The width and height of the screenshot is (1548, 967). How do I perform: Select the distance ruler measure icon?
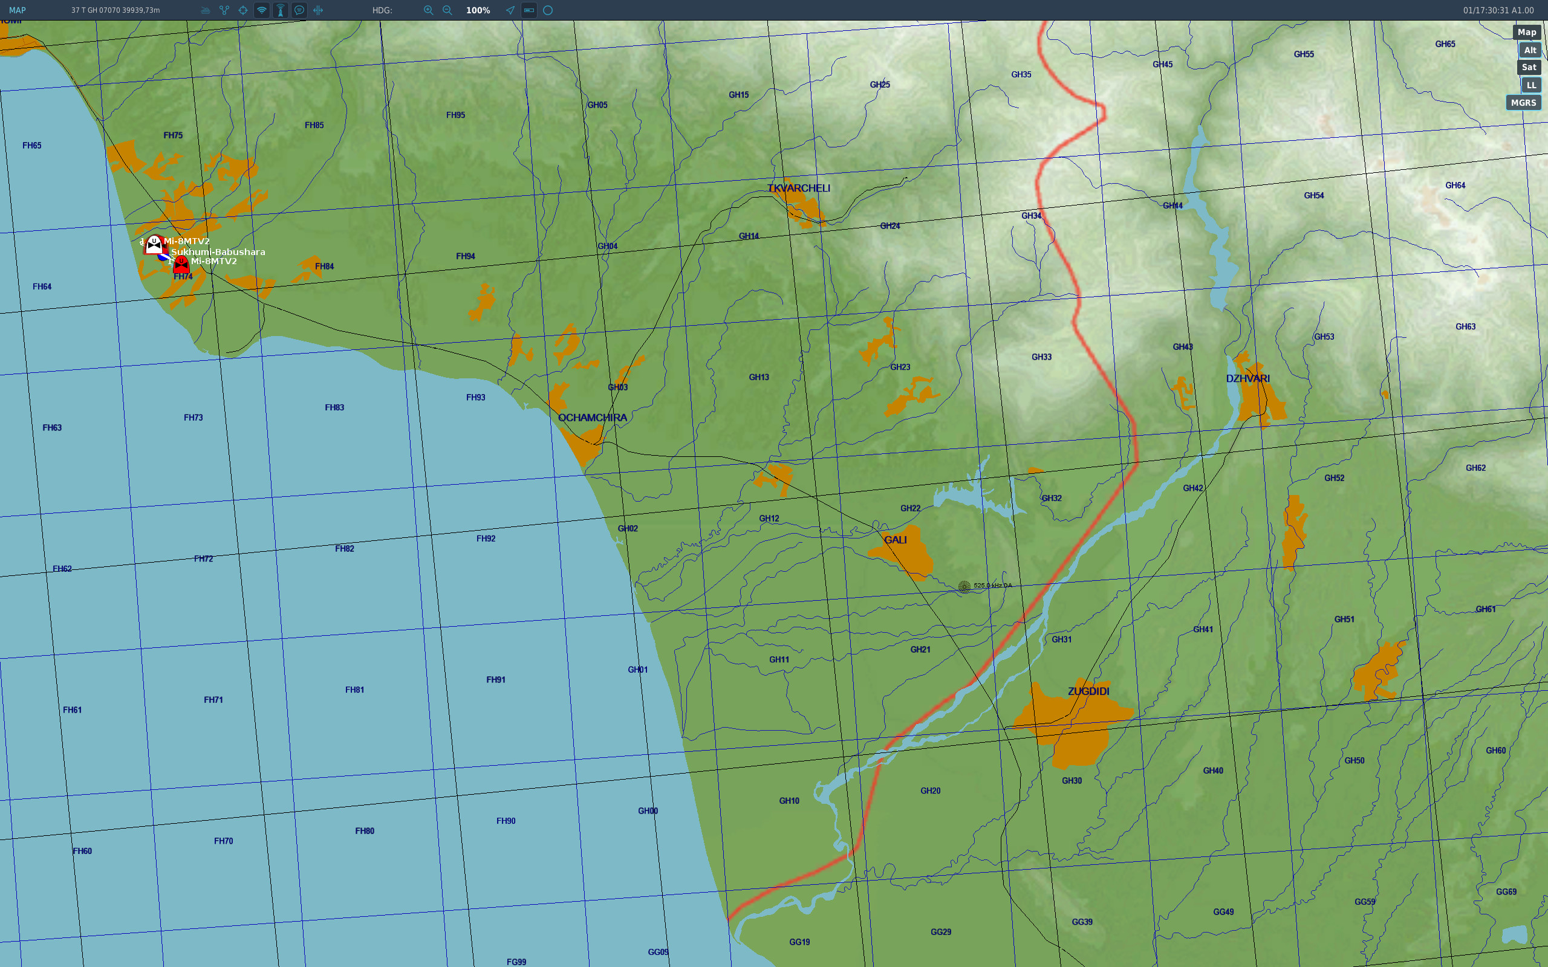click(318, 10)
